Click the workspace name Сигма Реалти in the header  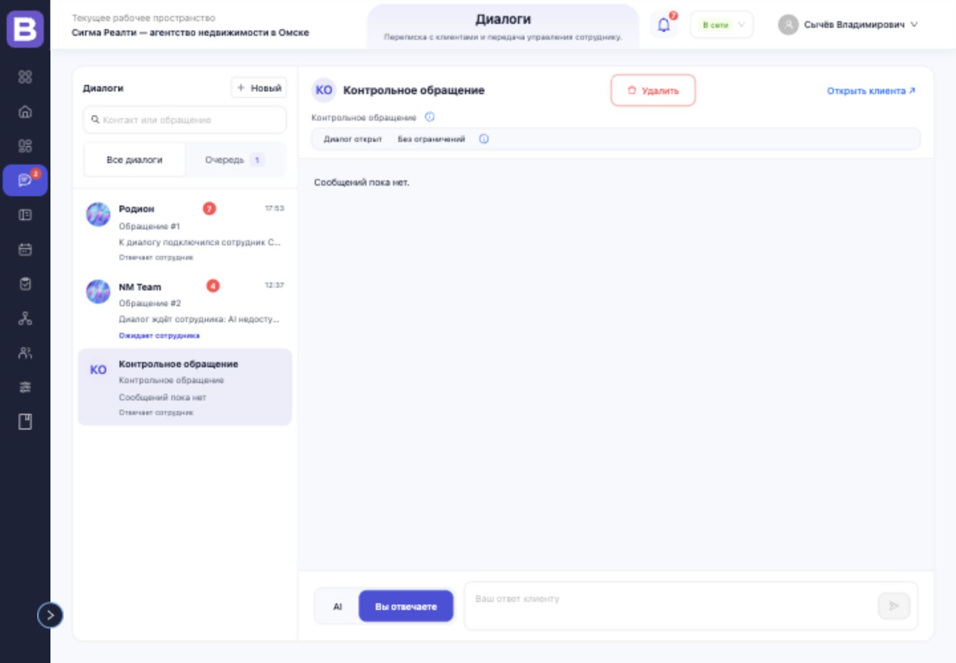tap(191, 32)
